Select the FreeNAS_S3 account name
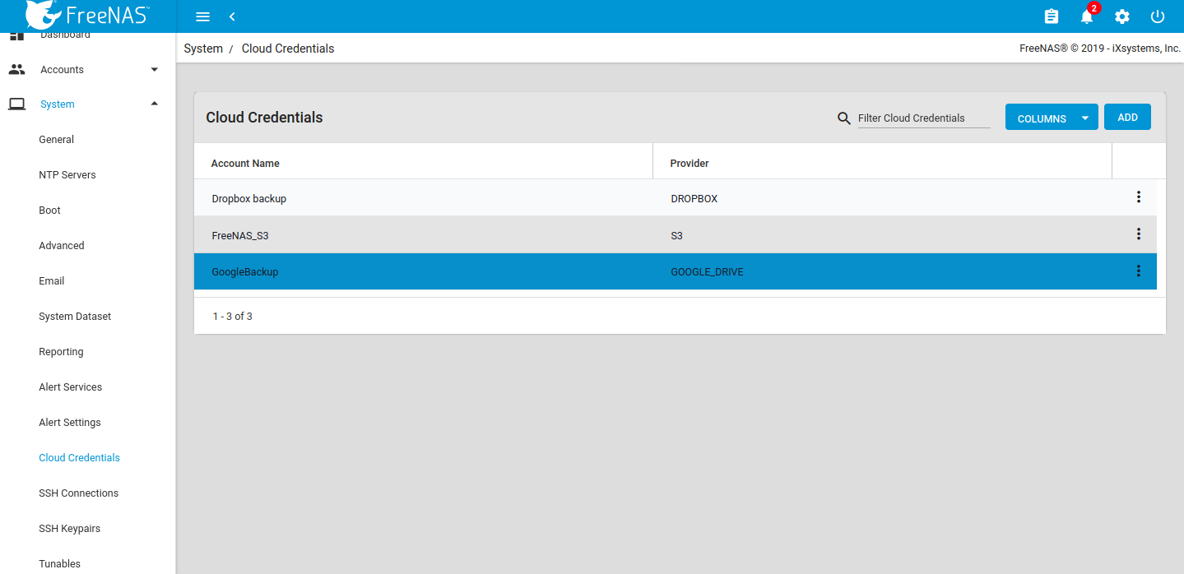This screenshot has width=1184, height=574. pyautogui.click(x=240, y=236)
